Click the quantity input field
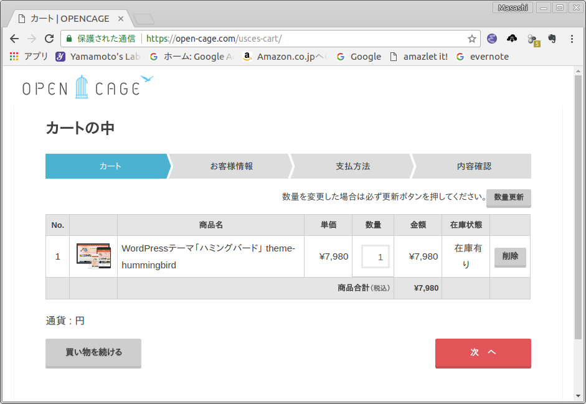The width and height of the screenshot is (586, 404). point(376,256)
